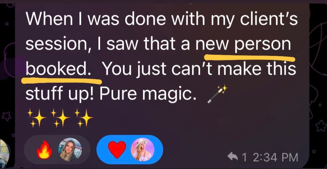Click the underlined word "booked."
The width and height of the screenshot is (327, 169).
point(59,69)
